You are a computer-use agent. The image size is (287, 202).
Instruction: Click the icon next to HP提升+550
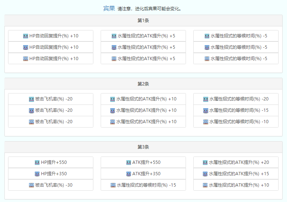[37, 162]
